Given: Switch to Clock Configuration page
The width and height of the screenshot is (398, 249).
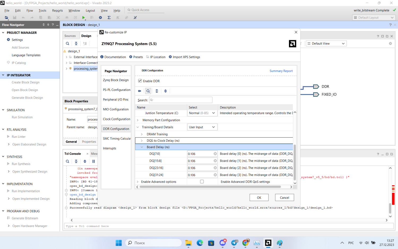Looking at the screenshot, I should point(116,119).
